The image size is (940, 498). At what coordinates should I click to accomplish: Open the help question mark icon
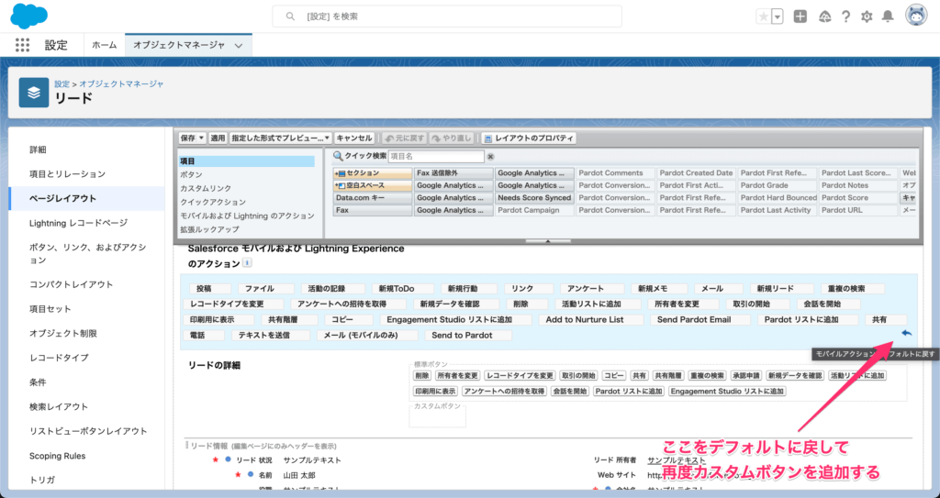pos(845,17)
